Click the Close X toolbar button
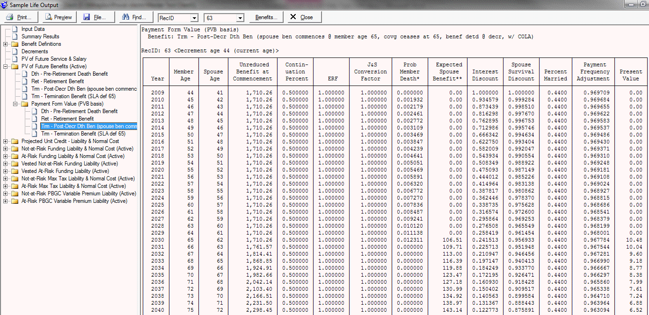The image size is (649, 315). pyautogui.click(x=302, y=17)
